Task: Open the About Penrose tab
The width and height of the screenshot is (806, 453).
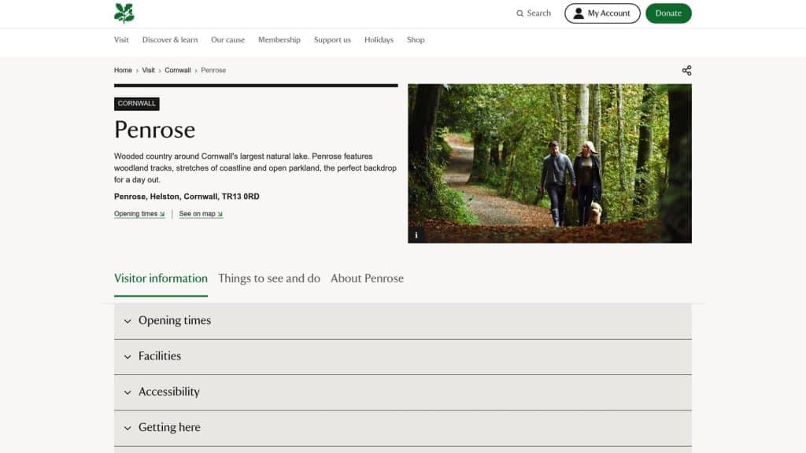Action: pyautogui.click(x=367, y=278)
